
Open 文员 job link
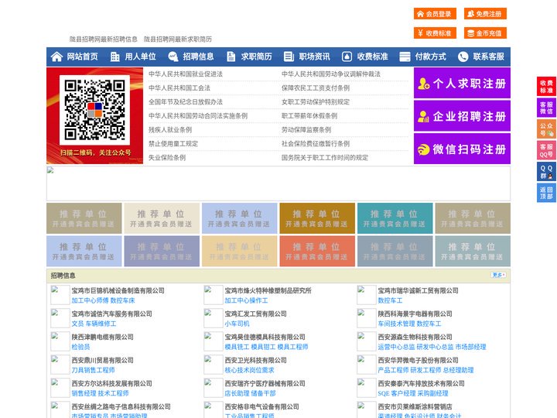coord(77,324)
